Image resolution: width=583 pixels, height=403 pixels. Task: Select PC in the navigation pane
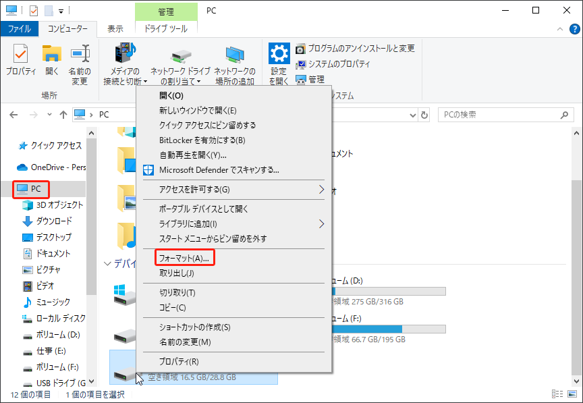point(30,189)
